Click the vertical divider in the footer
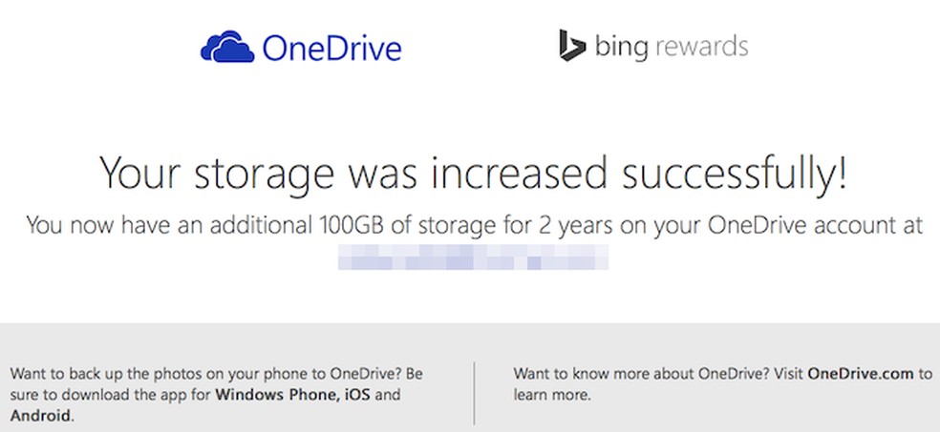 coord(474,392)
